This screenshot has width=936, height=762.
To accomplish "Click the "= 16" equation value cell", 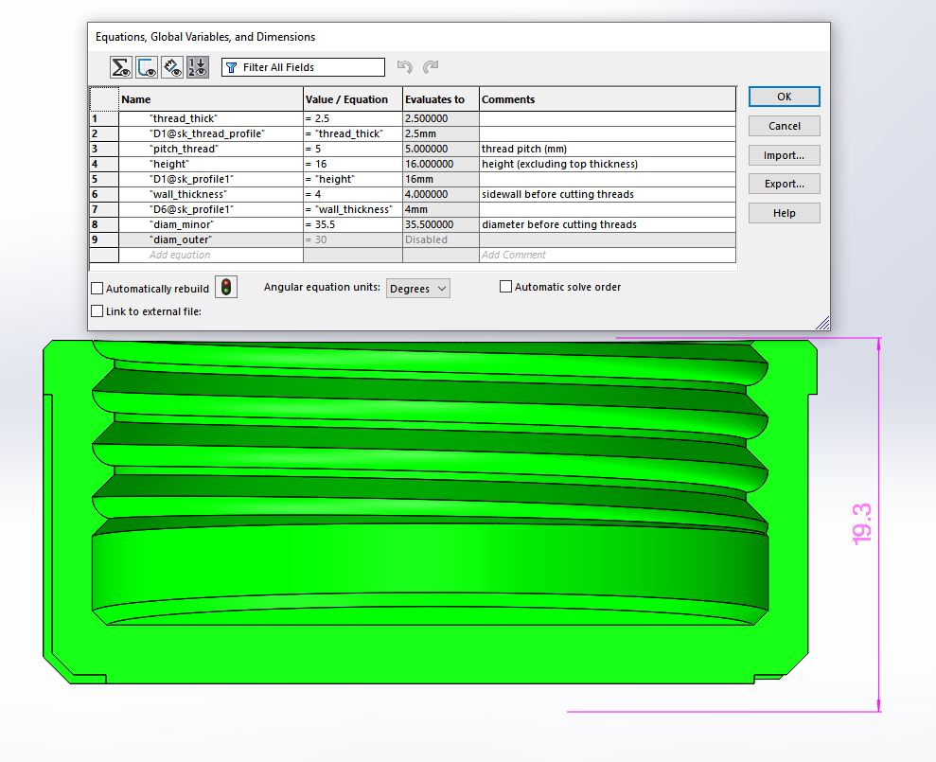I will (353, 164).
